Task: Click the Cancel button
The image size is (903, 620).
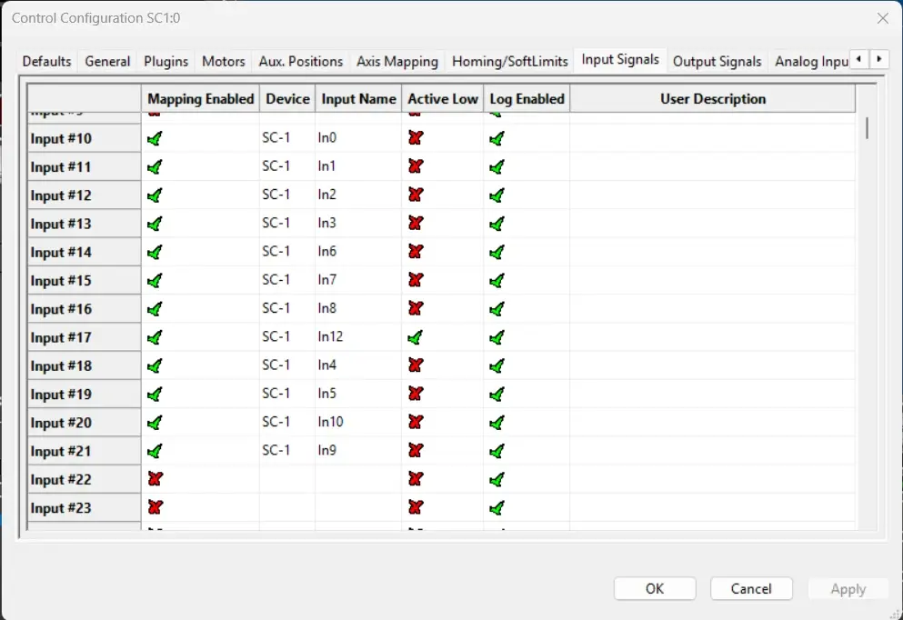Action: pyautogui.click(x=751, y=588)
